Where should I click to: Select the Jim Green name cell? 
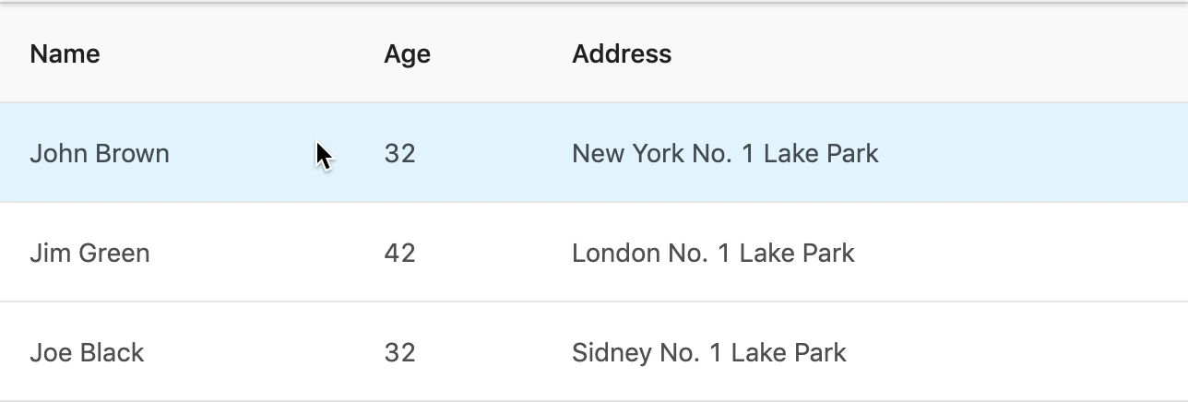click(x=89, y=253)
